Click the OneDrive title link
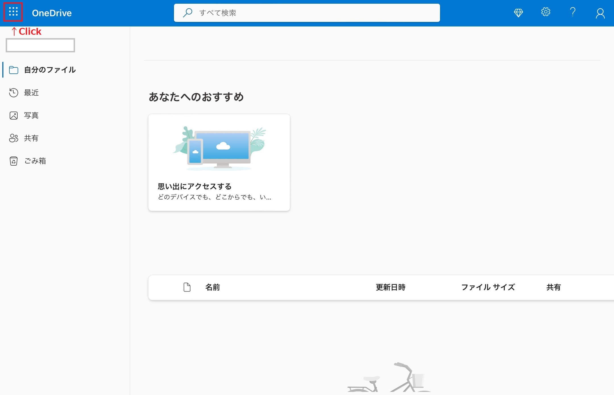The image size is (614, 395). tap(52, 13)
